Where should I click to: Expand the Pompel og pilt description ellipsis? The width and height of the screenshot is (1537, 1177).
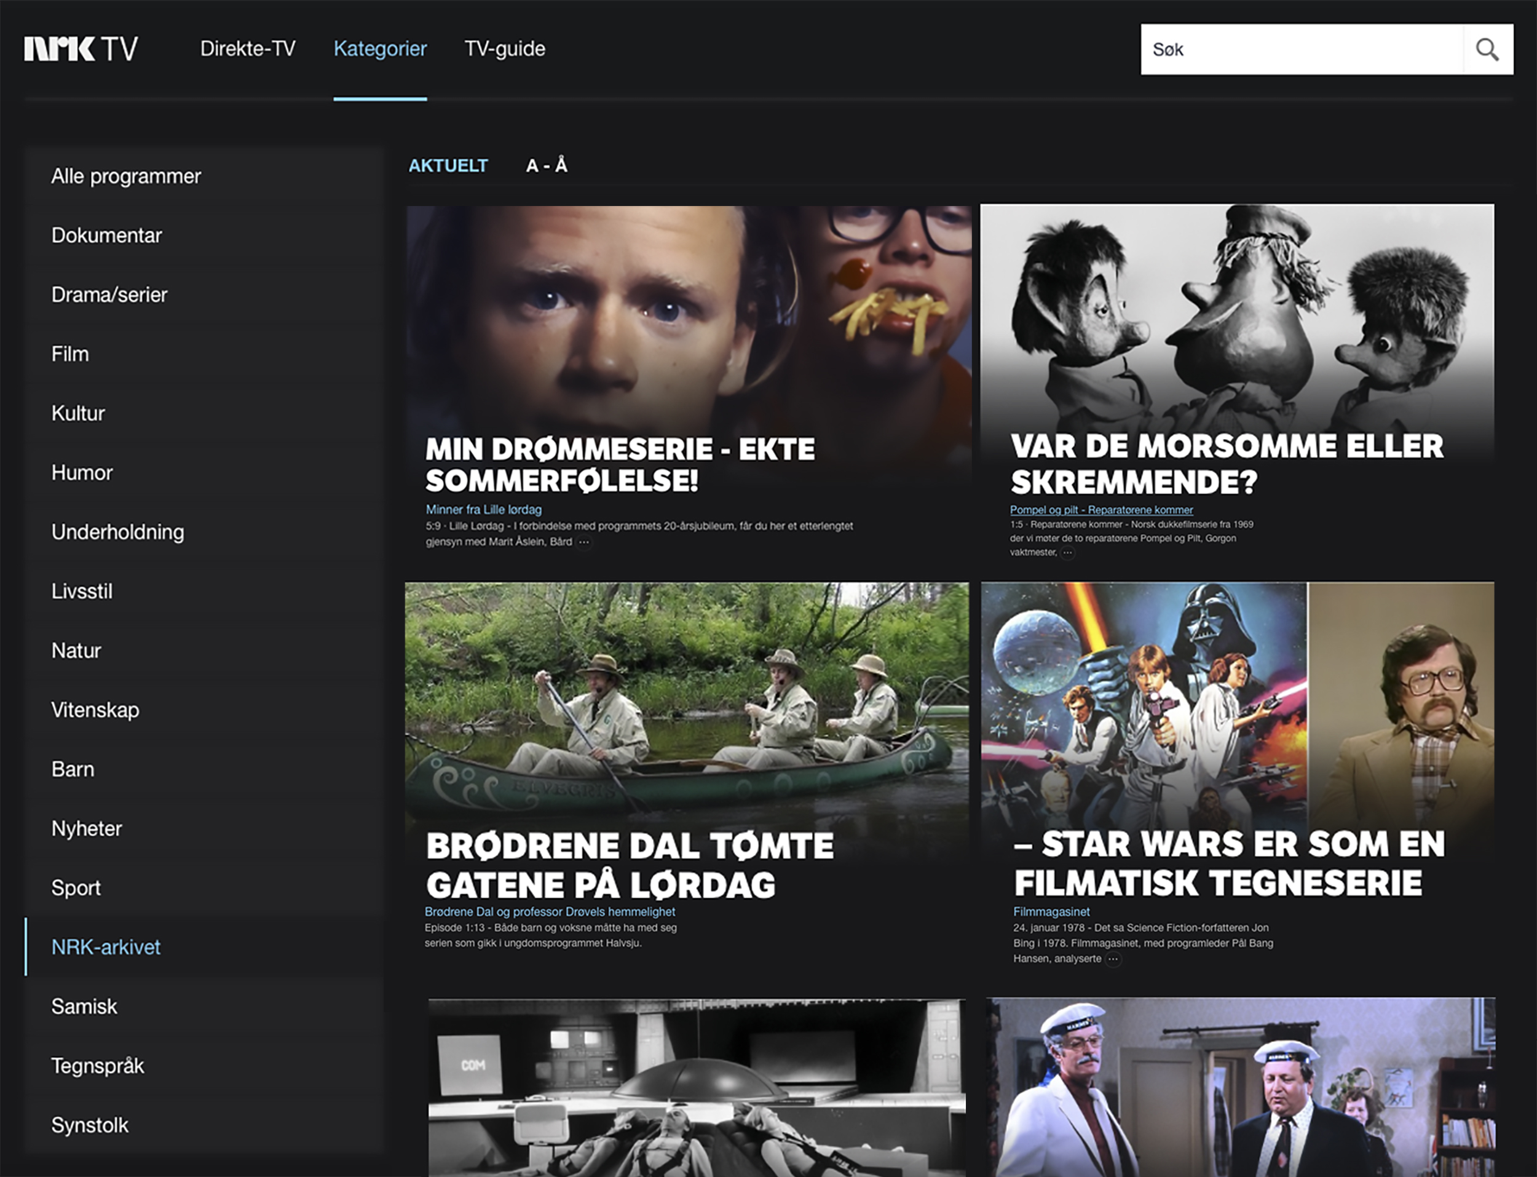(x=1067, y=553)
